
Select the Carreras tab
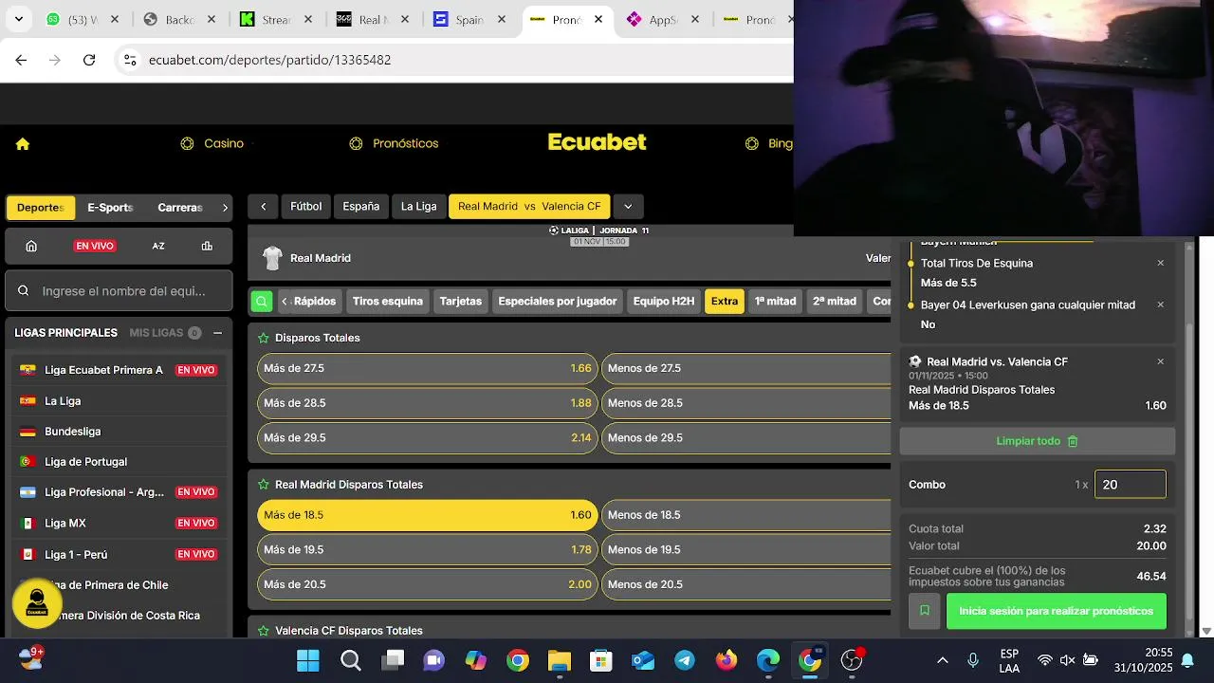180,208
